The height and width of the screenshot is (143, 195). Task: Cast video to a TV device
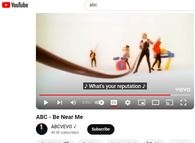tap(169, 103)
